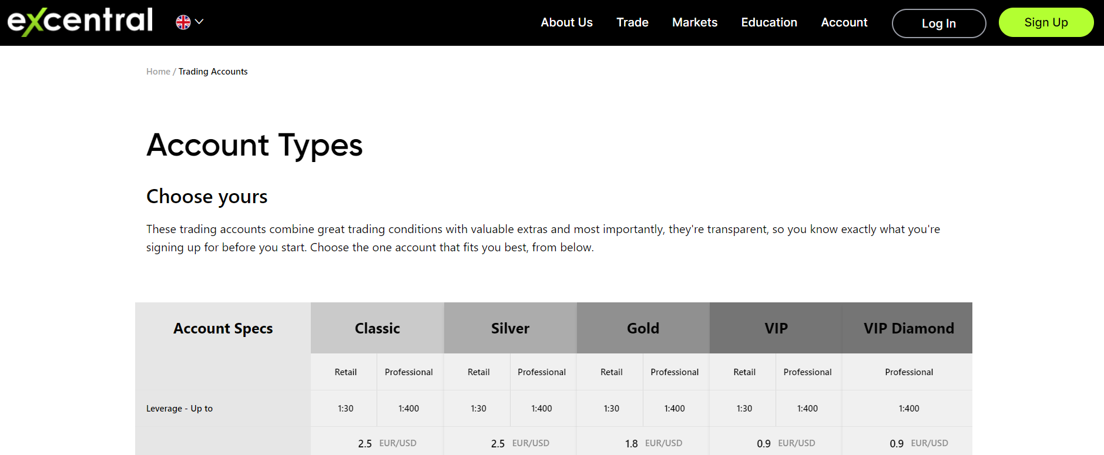The width and height of the screenshot is (1104, 455).
Task: Select the Classic account column header
Action: click(377, 328)
